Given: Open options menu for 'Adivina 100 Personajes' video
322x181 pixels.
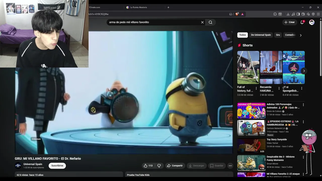Looking at the screenshot, I should coord(303,105).
